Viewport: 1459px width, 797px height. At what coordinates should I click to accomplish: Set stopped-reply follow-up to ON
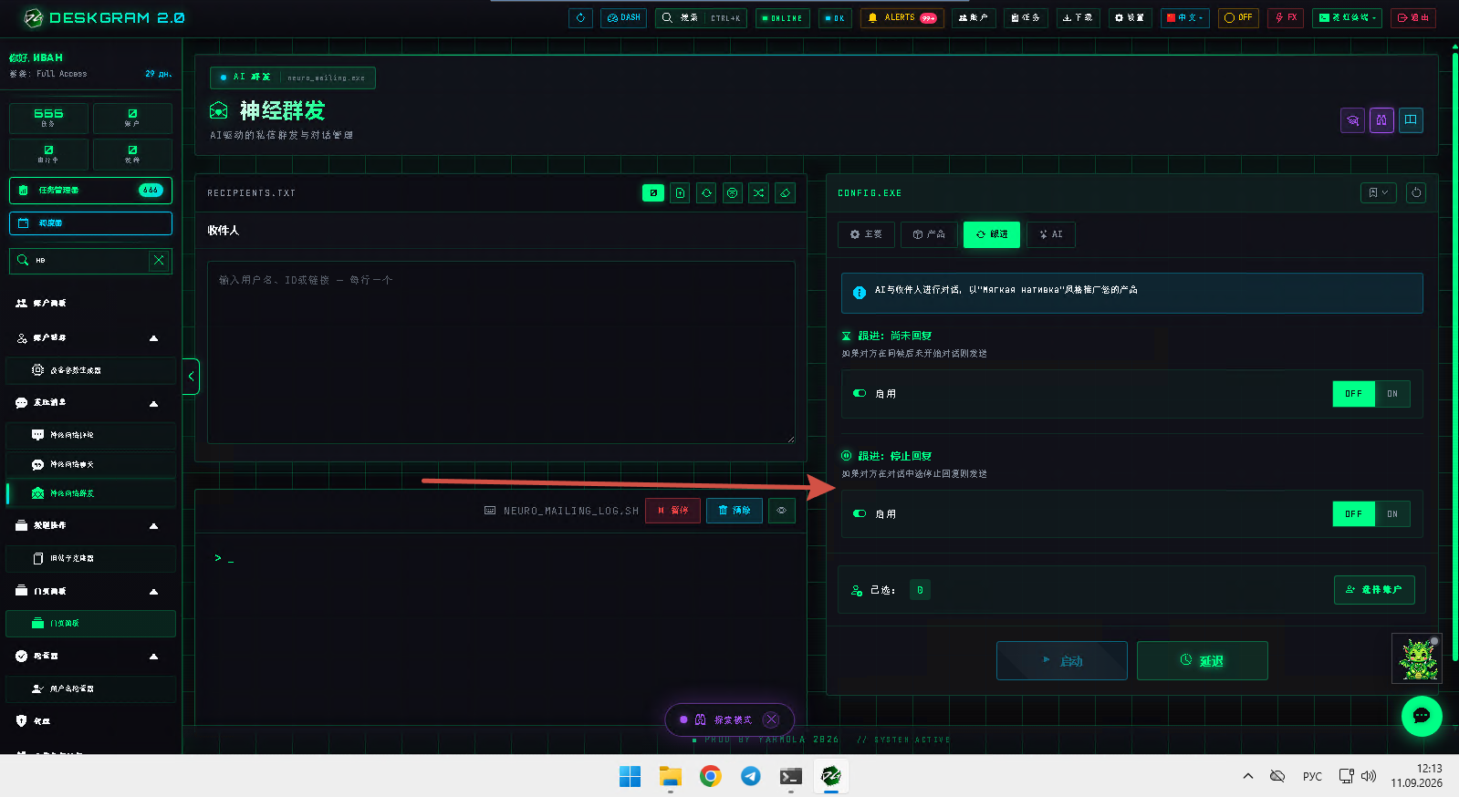tap(1392, 514)
